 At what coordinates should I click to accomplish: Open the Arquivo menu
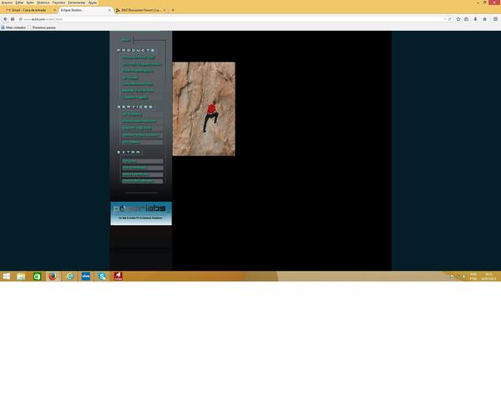(7, 3)
